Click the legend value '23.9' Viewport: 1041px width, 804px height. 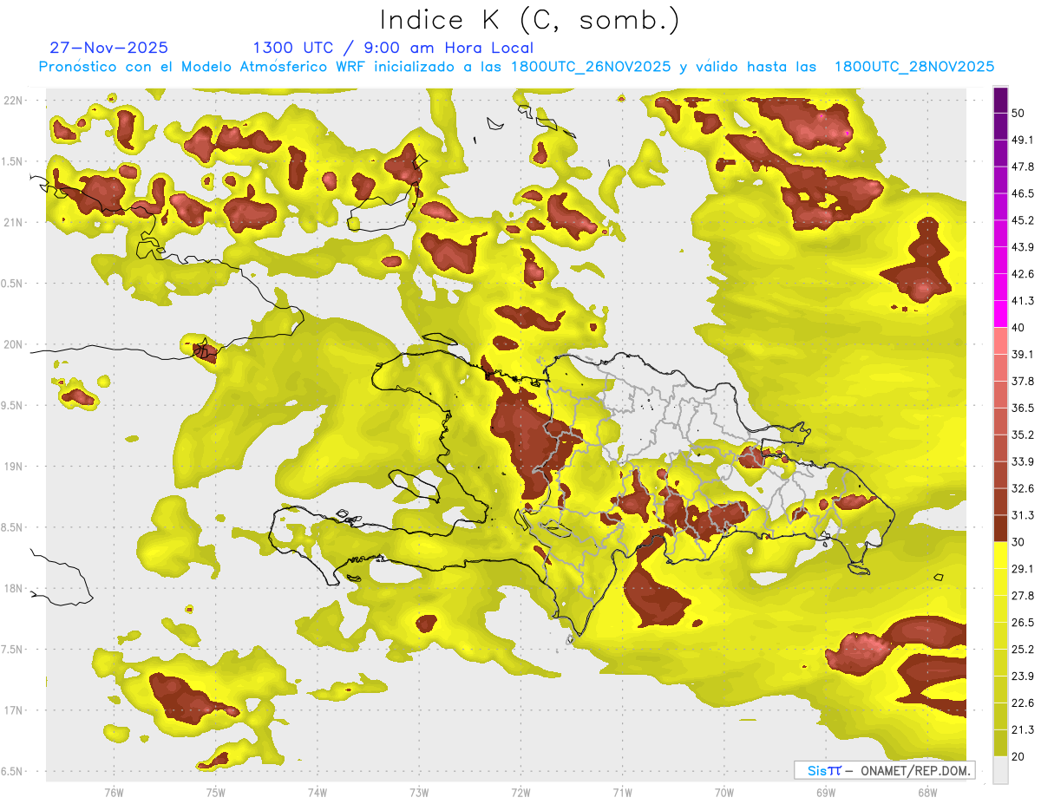pyautogui.click(x=1022, y=677)
